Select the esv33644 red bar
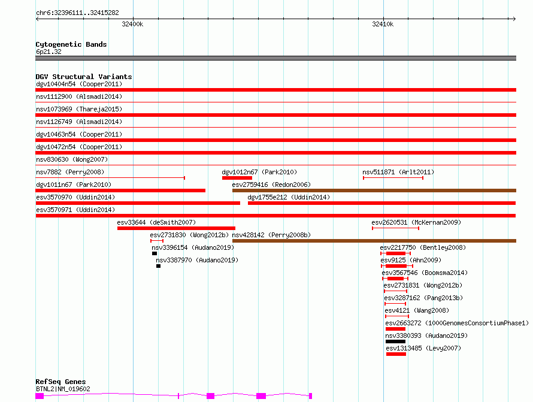The height and width of the screenshot is (402, 533). pos(176,228)
